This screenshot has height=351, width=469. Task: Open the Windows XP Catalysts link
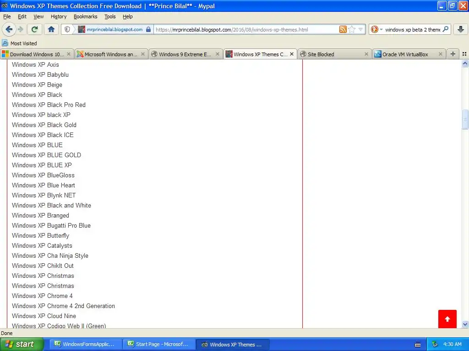tap(42, 245)
